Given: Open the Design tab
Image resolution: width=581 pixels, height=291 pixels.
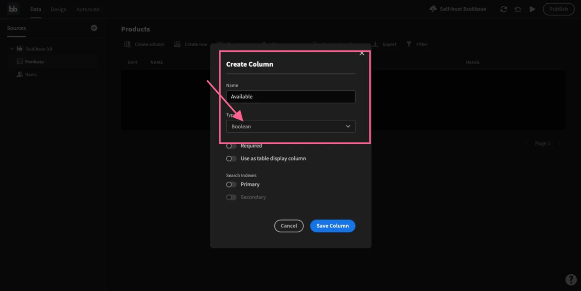Looking at the screenshot, I should 59,9.
